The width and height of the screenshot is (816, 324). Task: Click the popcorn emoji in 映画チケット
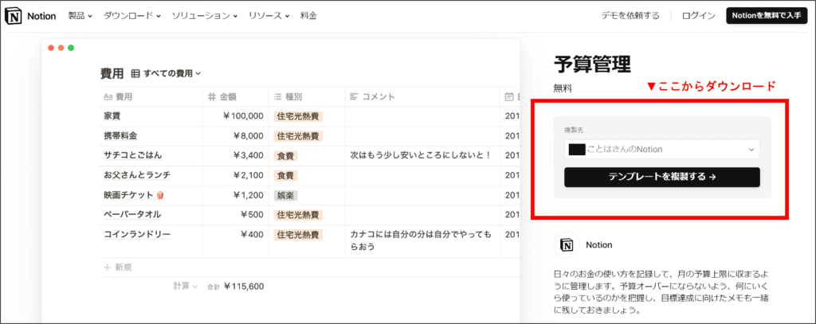pyautogui.click(x=160, y=195)
